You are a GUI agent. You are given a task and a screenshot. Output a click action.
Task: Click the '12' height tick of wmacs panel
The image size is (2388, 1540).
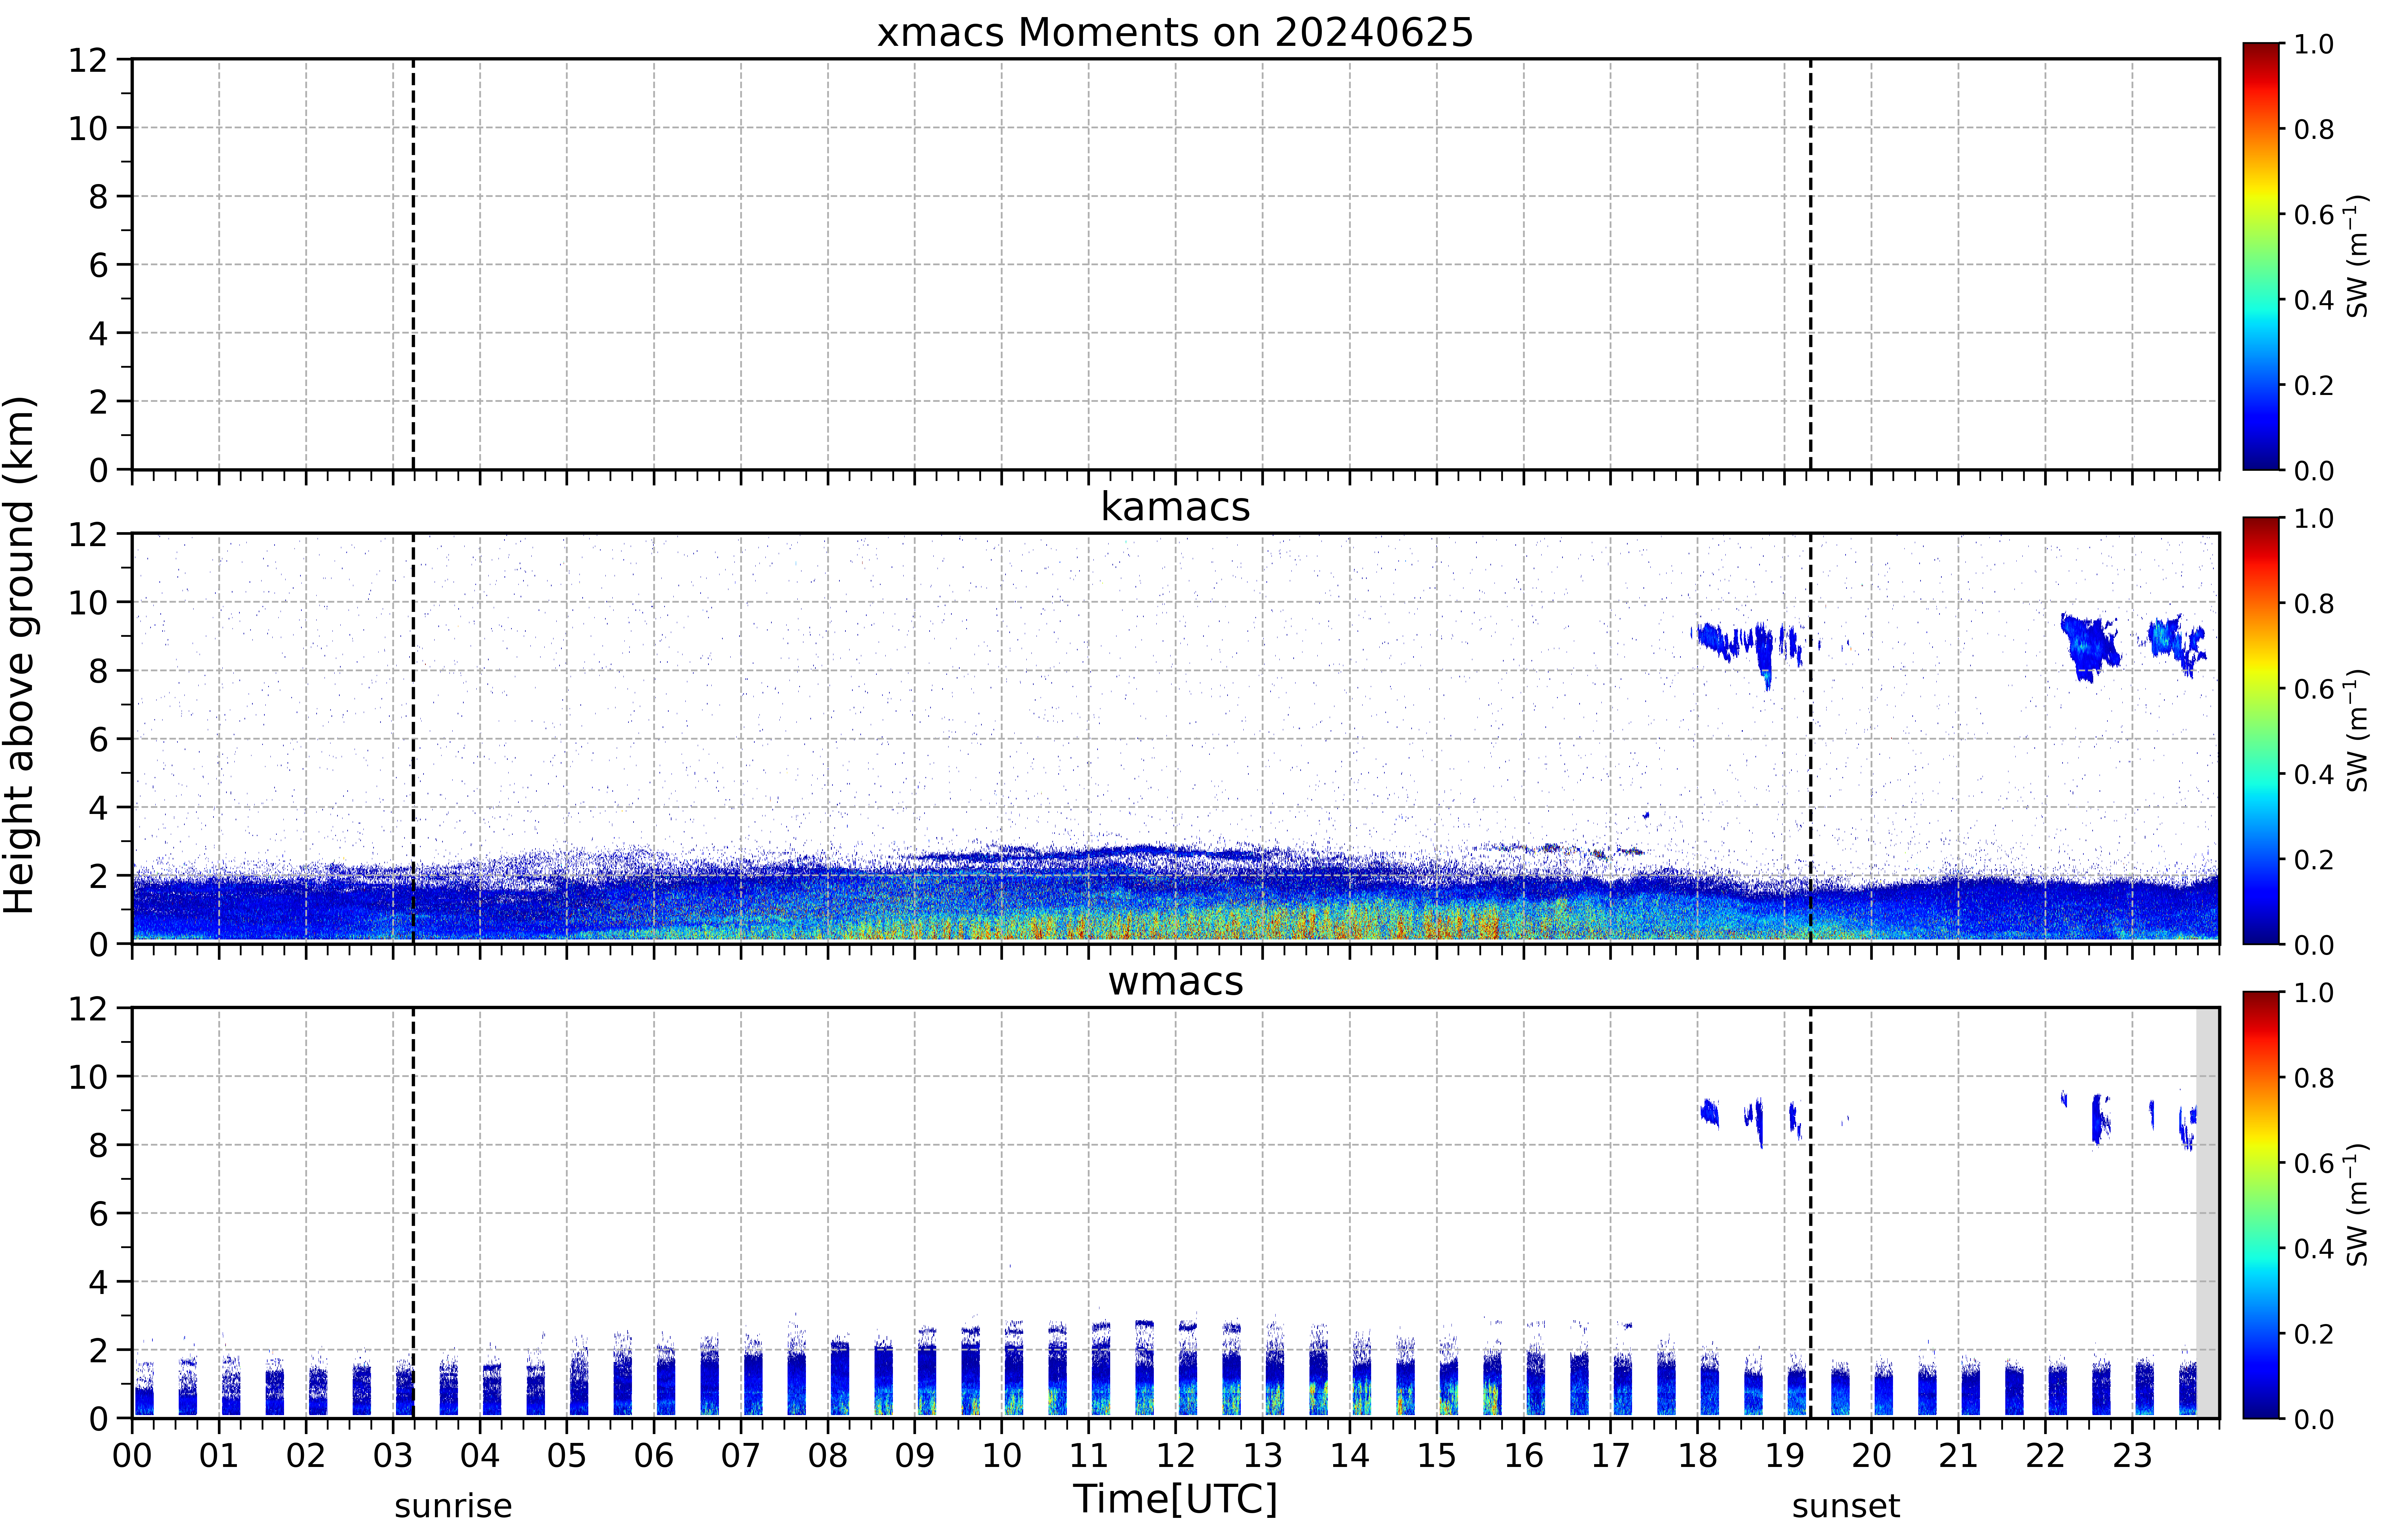pyautogui.click(x=88, y=1008)
